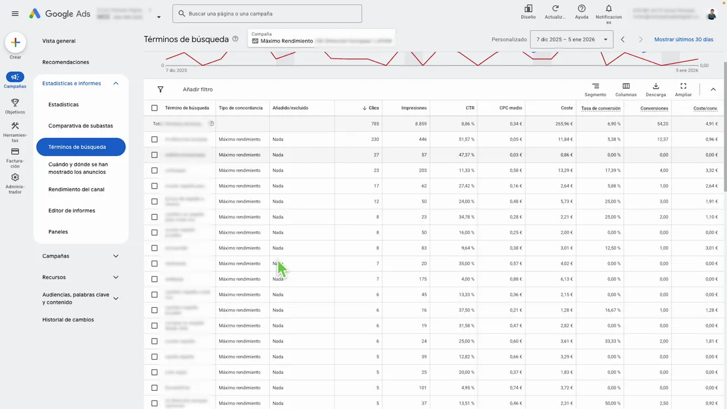Open Cuándo y dónde se han mostrado los anuncios
This screenshot has width=727, height=409.
click(78, 168)
